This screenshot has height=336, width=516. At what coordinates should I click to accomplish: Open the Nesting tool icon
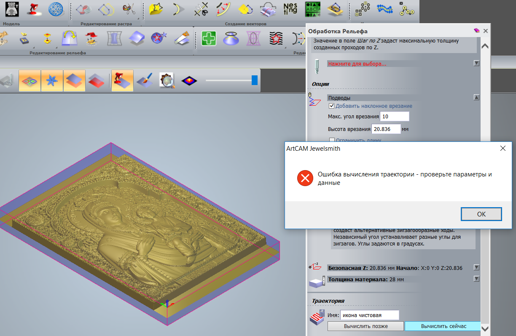[x=290, y=9]
